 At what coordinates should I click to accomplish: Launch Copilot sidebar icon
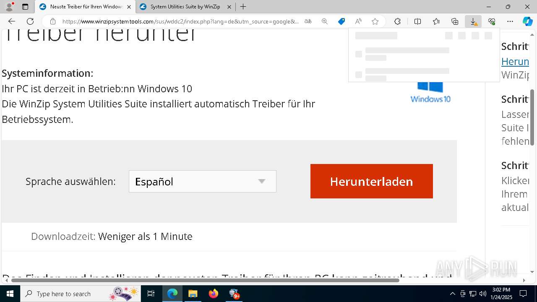click(527, 21)
